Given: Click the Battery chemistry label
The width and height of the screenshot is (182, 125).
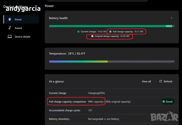Looking at the screenshot, I should coord(59,119).
